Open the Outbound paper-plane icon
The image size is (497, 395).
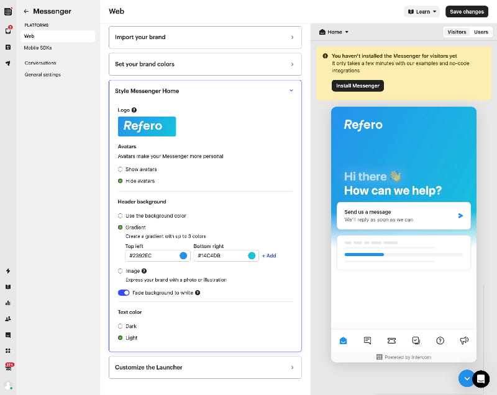[8, 63]
